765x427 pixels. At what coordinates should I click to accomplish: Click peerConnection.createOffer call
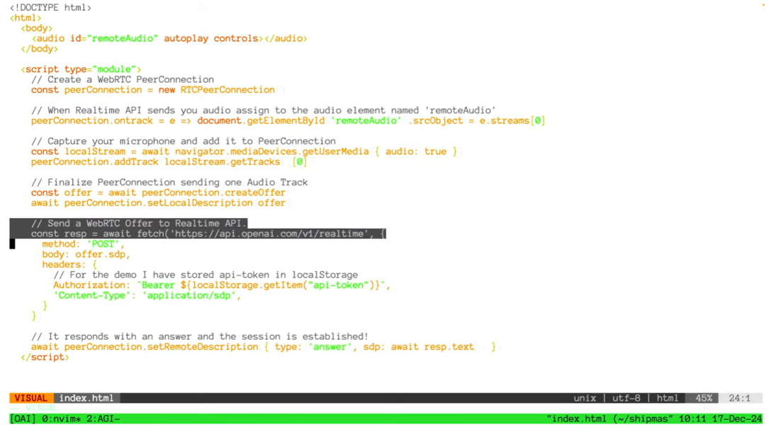click(x=214, y=193)
